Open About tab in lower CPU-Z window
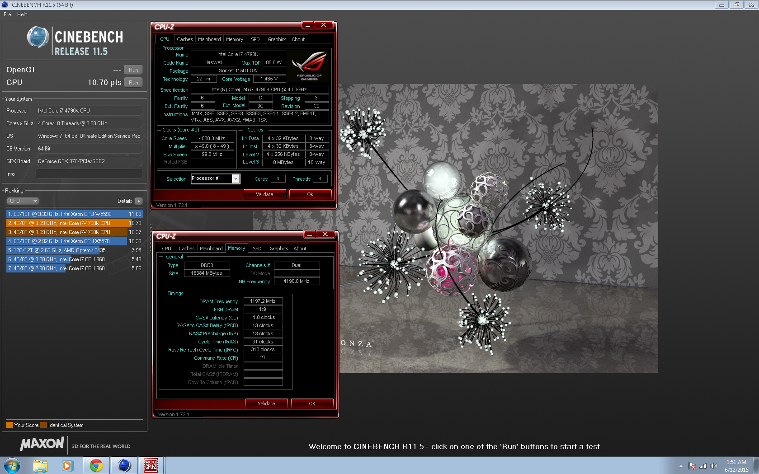Image resolution: width=759 pixels, height=474 pixels. 300,249
